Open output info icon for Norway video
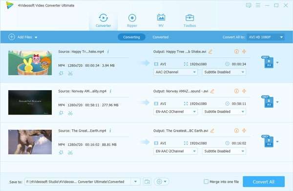 236,91
